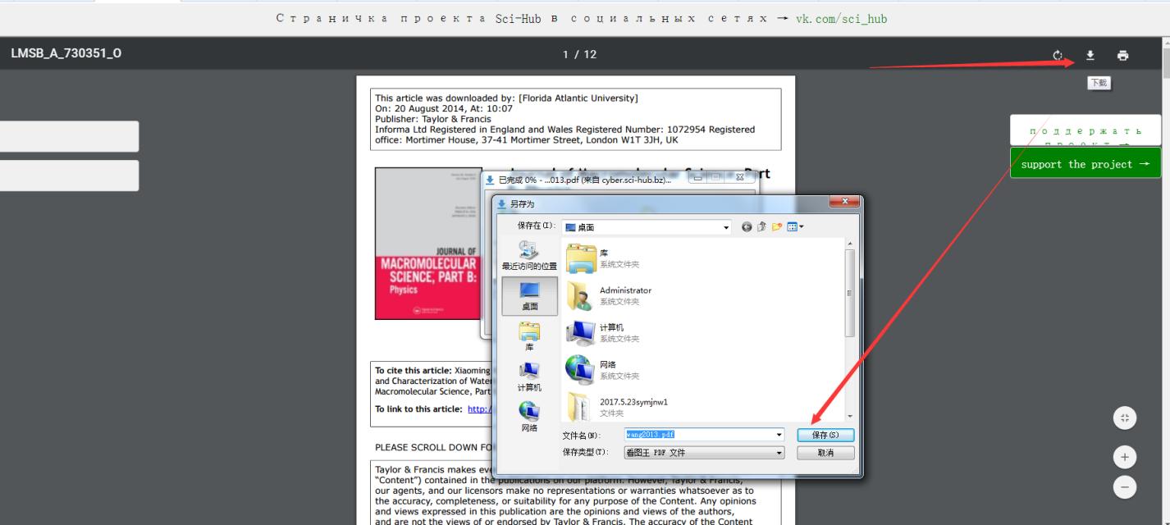Click the поддержать проект button

[x=1085, y=131]
